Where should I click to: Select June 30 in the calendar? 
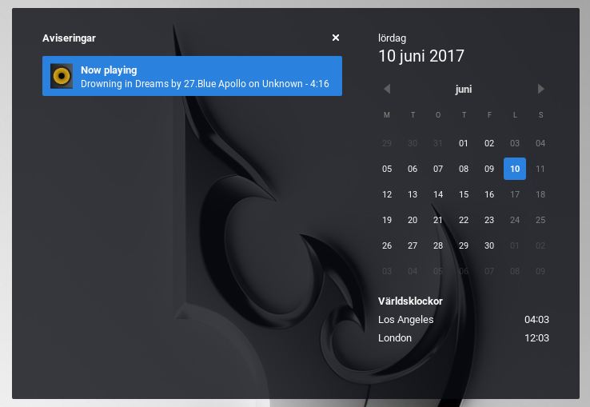pyautogui.click(x=489, y=245)
